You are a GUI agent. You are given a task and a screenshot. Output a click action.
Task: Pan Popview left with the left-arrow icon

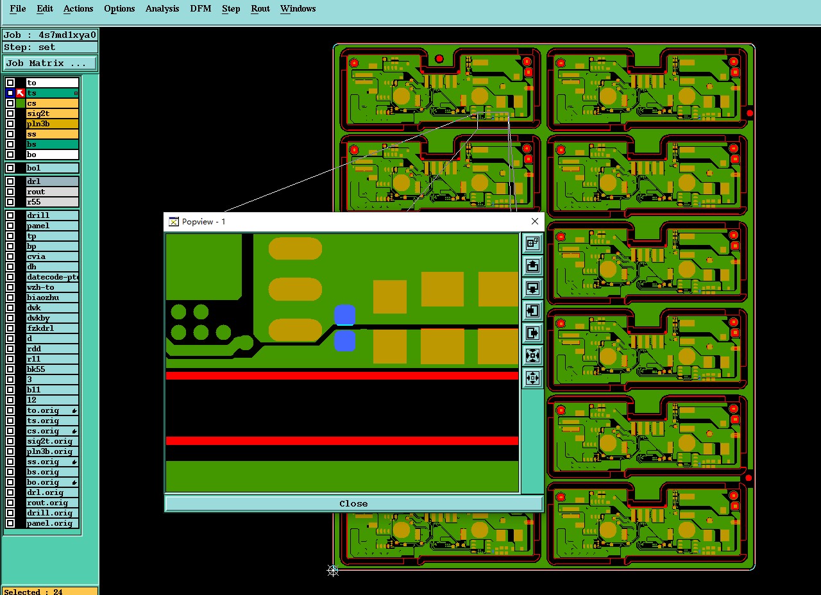coord(532,310)
